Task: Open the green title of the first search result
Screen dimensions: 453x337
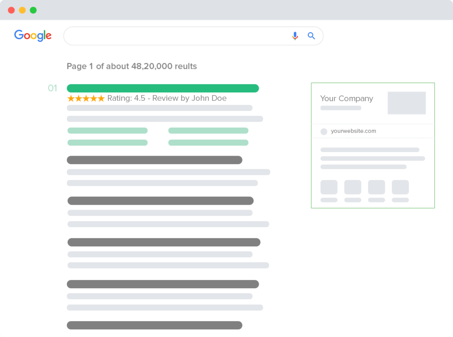Action: [163, 88]
